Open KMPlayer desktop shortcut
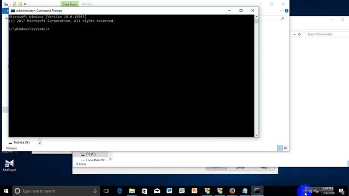349x196 pixels. (x=9, y=166)
